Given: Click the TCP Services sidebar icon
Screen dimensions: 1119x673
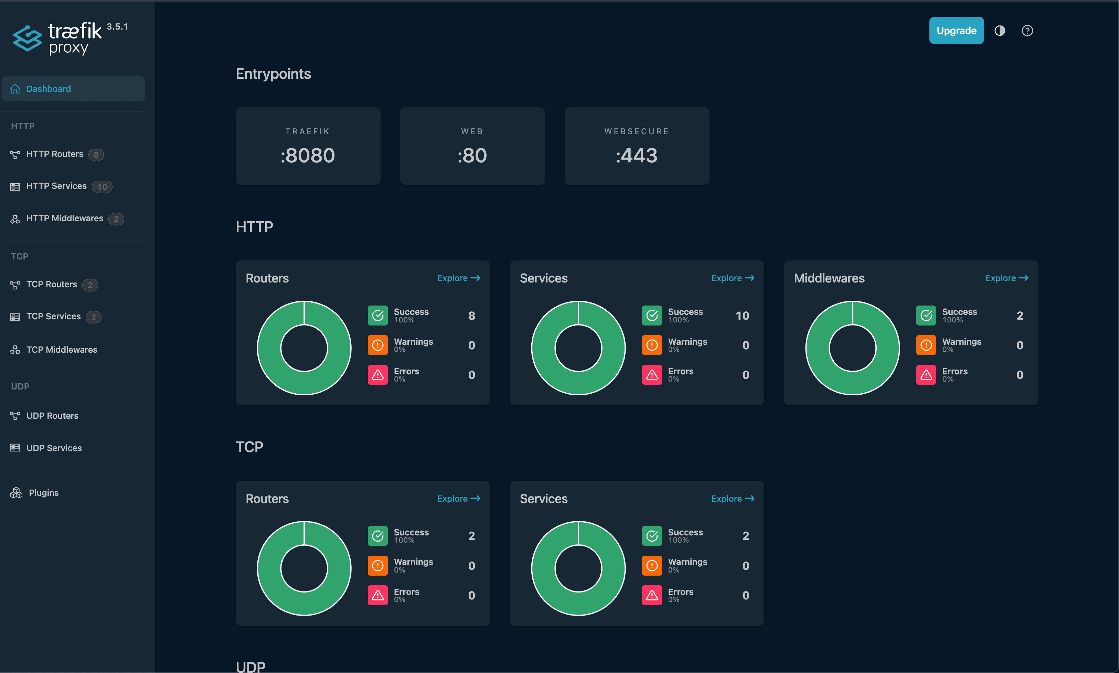Looking at the screenshot, I should 15,317.
